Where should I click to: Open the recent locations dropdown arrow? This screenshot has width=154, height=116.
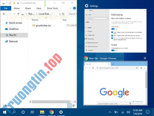(14, 14)
